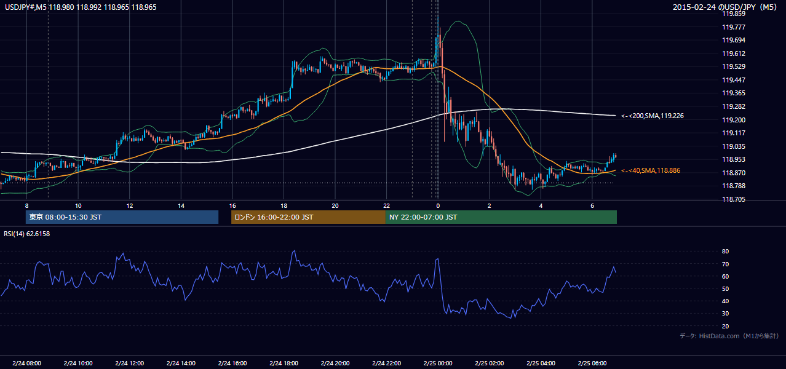Click the 2/24 14:00 time label
The height and width of the screenshot is (369, 786).
coord(181,363)
